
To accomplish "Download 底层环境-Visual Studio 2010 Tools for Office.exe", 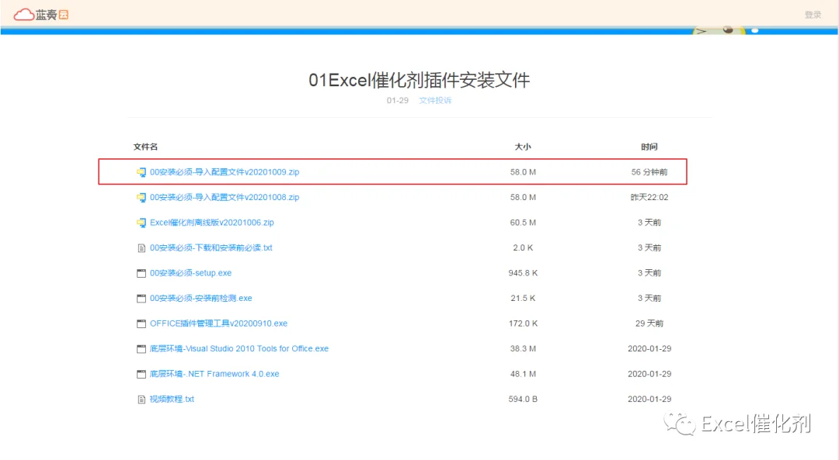I will point(239,348).
